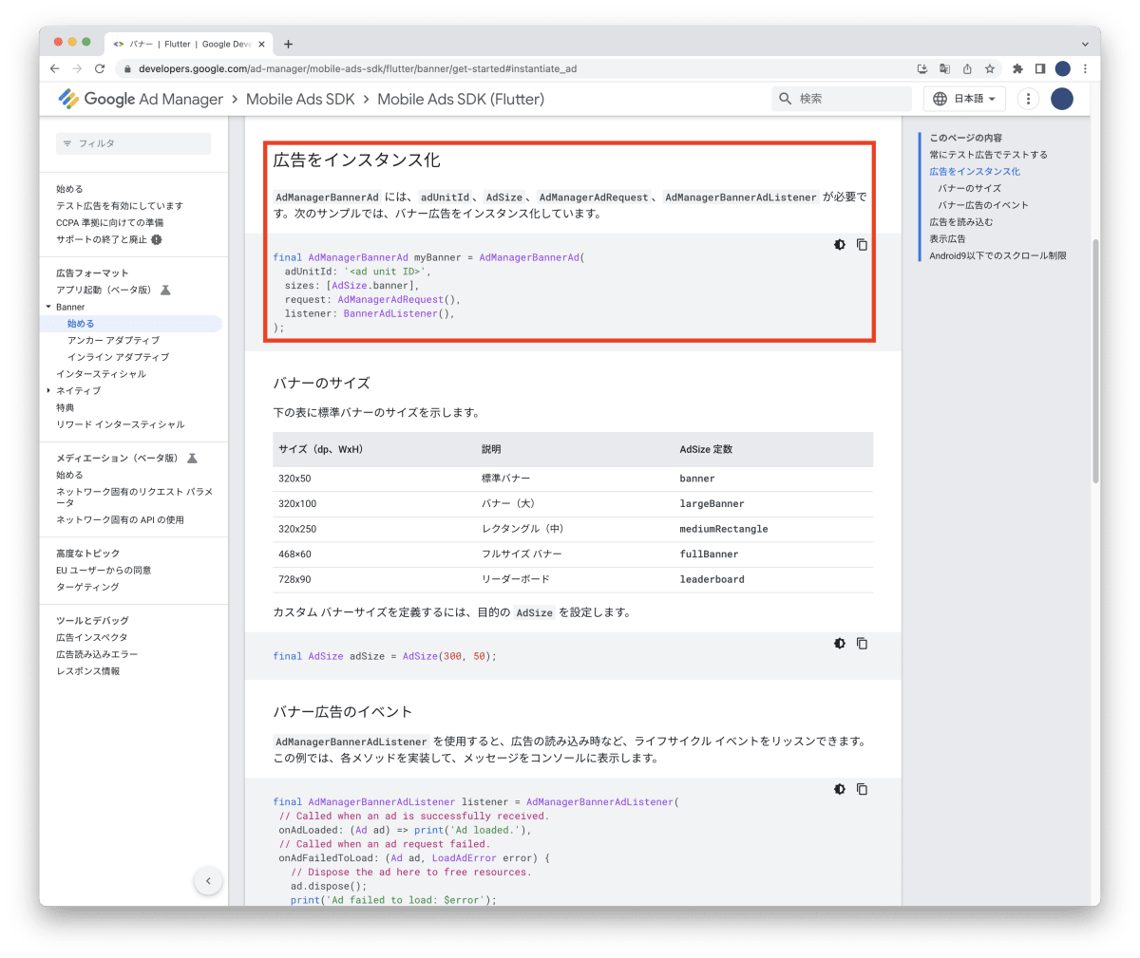Open 広告読み込みエラー in sidebar
Viewport: 1140px width, 958px height.
[x=97, y=654]
